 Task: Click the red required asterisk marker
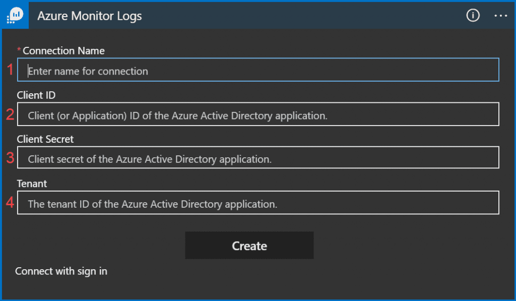click(x=19, y=49)
